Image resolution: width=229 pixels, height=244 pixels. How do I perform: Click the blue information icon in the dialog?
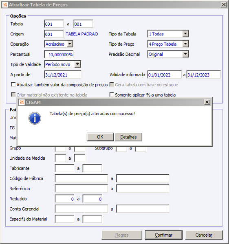tap(35, 118)
